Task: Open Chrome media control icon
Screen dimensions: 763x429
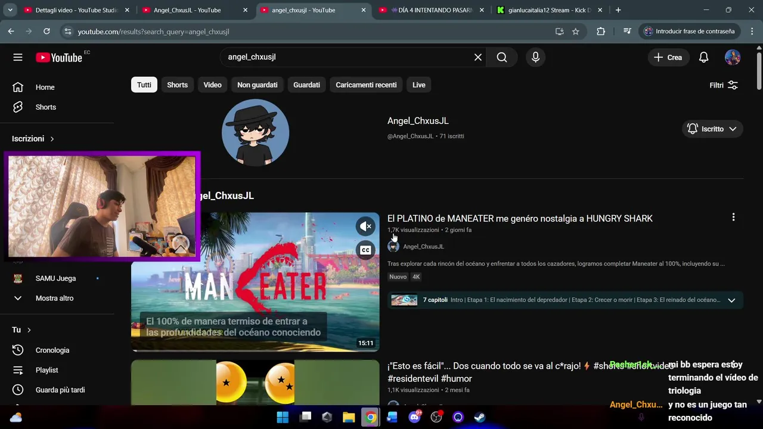Action: coord(627,32)
